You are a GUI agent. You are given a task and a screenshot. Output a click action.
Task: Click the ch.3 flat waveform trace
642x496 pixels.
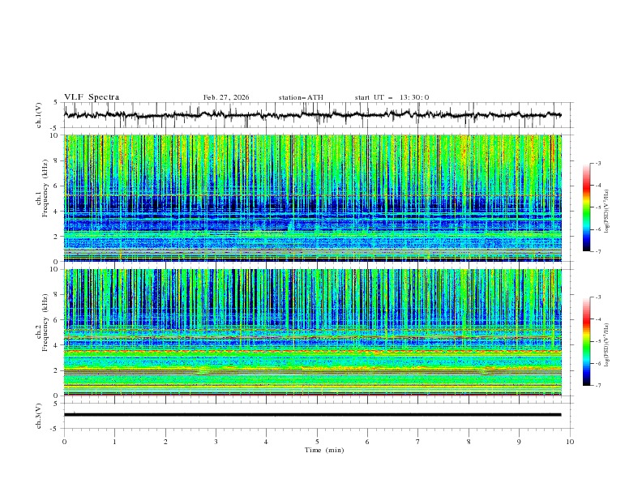(x=312, y=415)
